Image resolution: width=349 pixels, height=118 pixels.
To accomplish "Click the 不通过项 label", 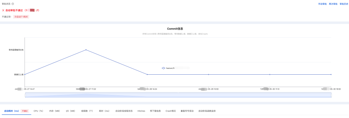I will tap(7, 17).
